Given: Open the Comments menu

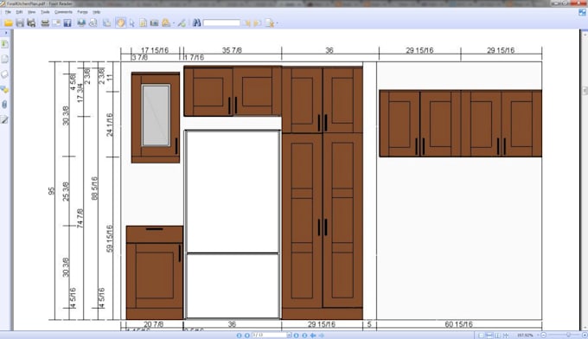Looking at the screenshot, I should click(63, 12).
